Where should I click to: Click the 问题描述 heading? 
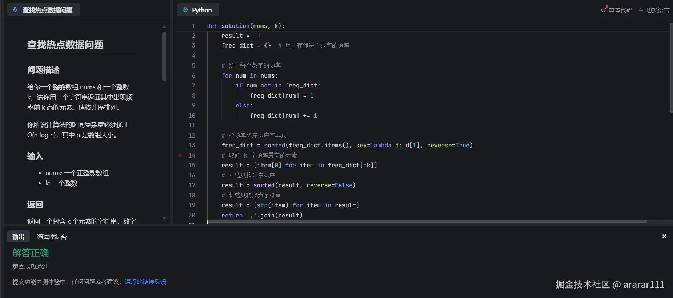[x=43, y=70]
